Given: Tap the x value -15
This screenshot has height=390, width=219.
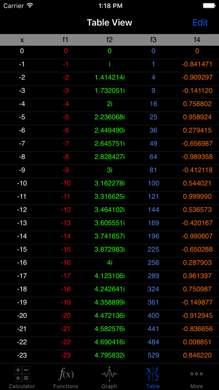Looking at the screenshot, I should [22, 249].
